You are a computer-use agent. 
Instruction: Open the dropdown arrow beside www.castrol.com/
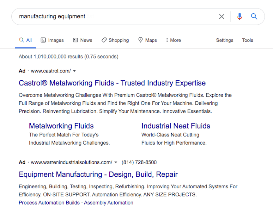tap(74, 71)
